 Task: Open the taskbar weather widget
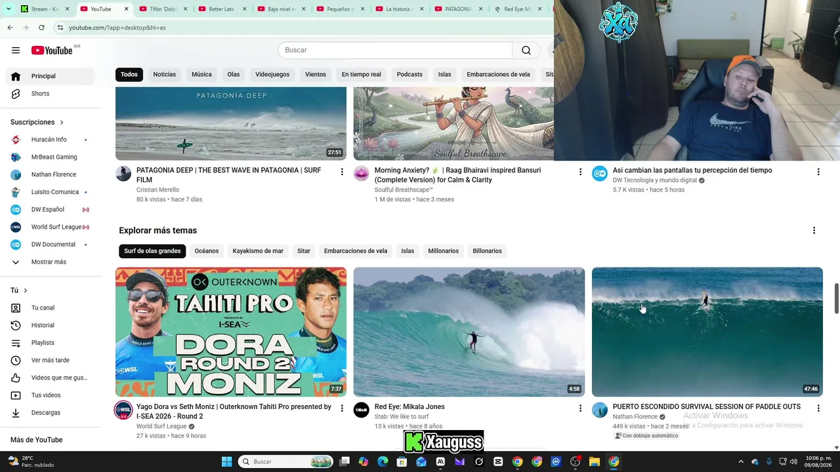[x=31, y=462]
